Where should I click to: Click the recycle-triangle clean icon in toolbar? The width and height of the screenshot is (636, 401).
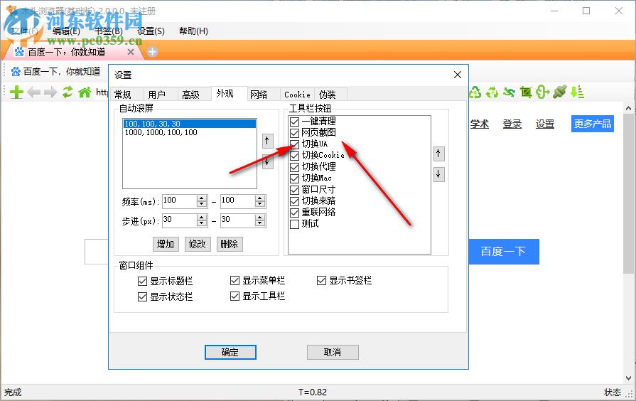tap(475, 92)
